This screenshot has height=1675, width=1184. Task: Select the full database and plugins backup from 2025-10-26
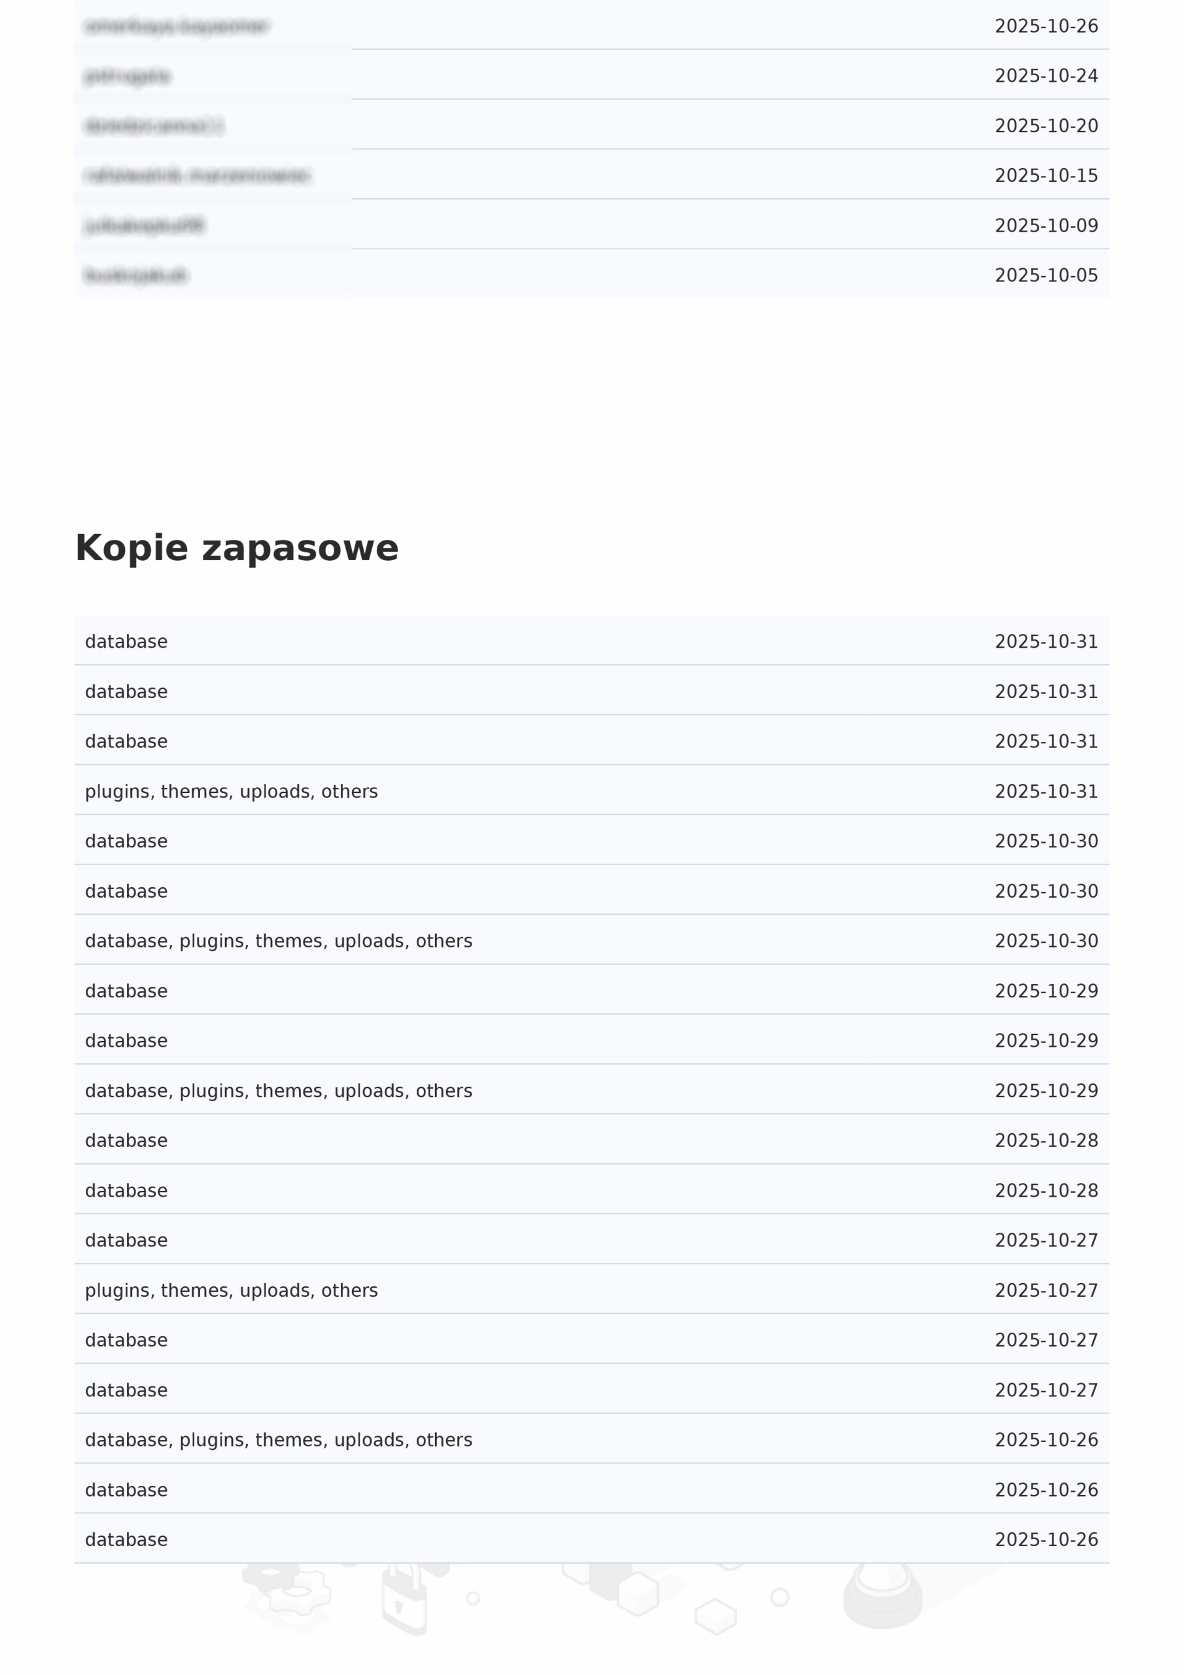[x=279, y=1439]
